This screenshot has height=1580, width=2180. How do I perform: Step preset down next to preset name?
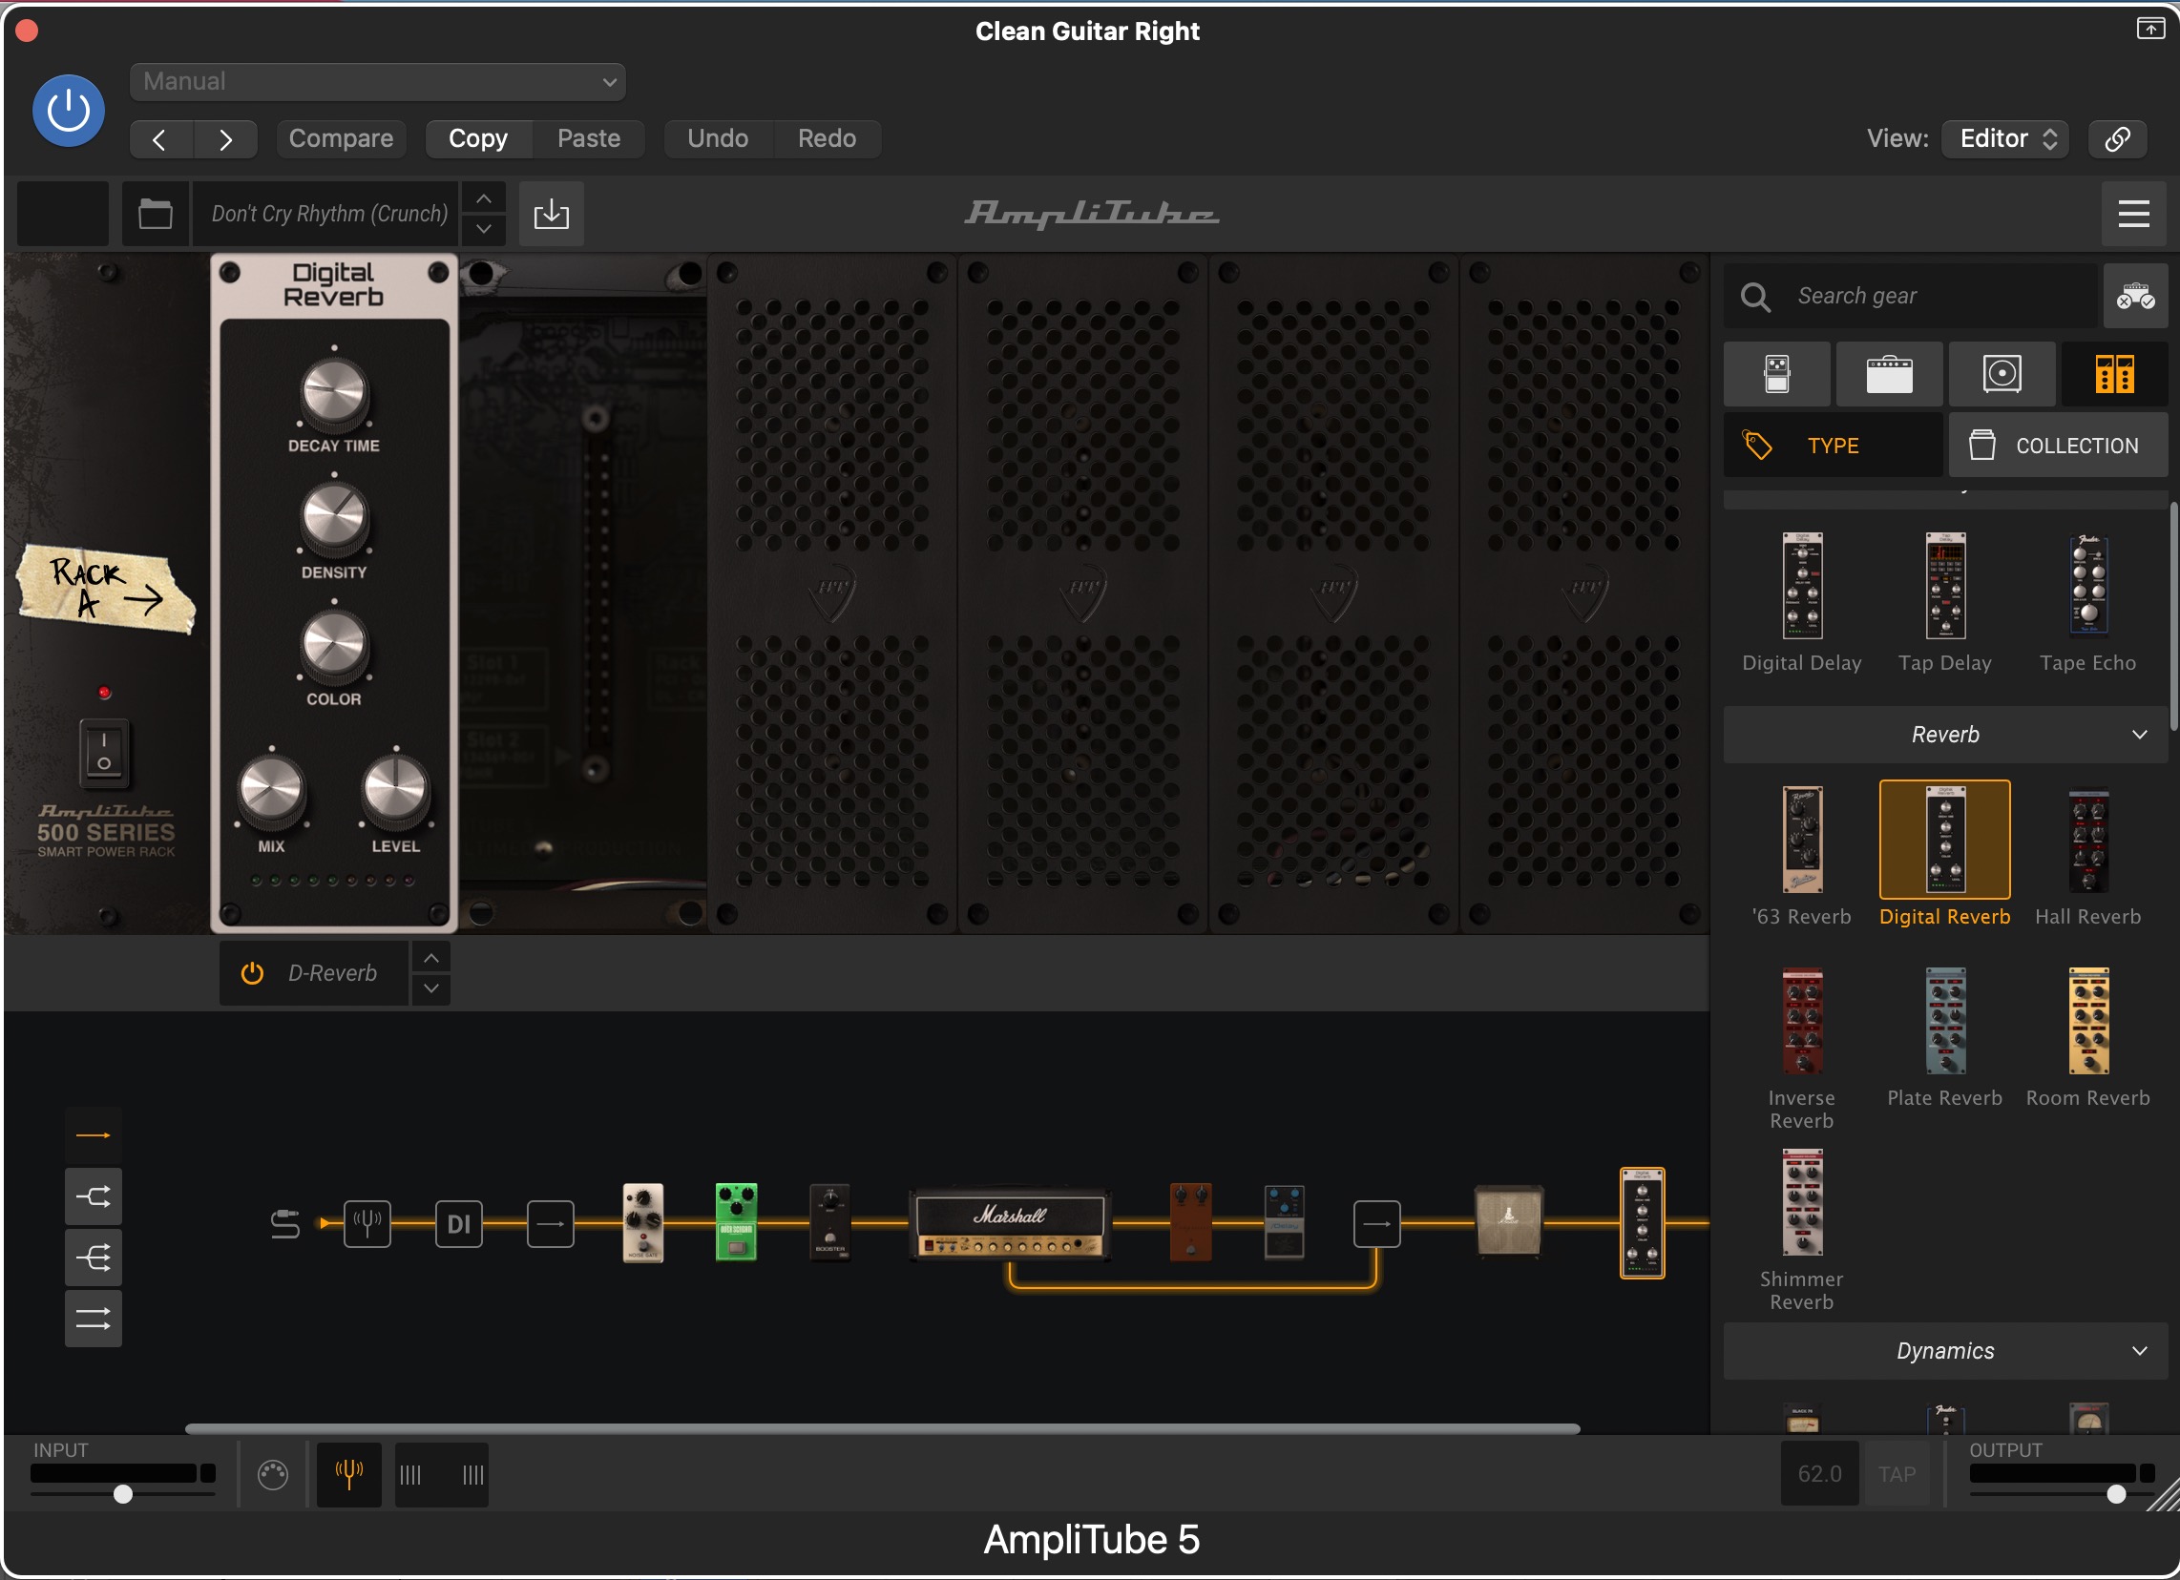pyautogui.click(x=484, y=229)
